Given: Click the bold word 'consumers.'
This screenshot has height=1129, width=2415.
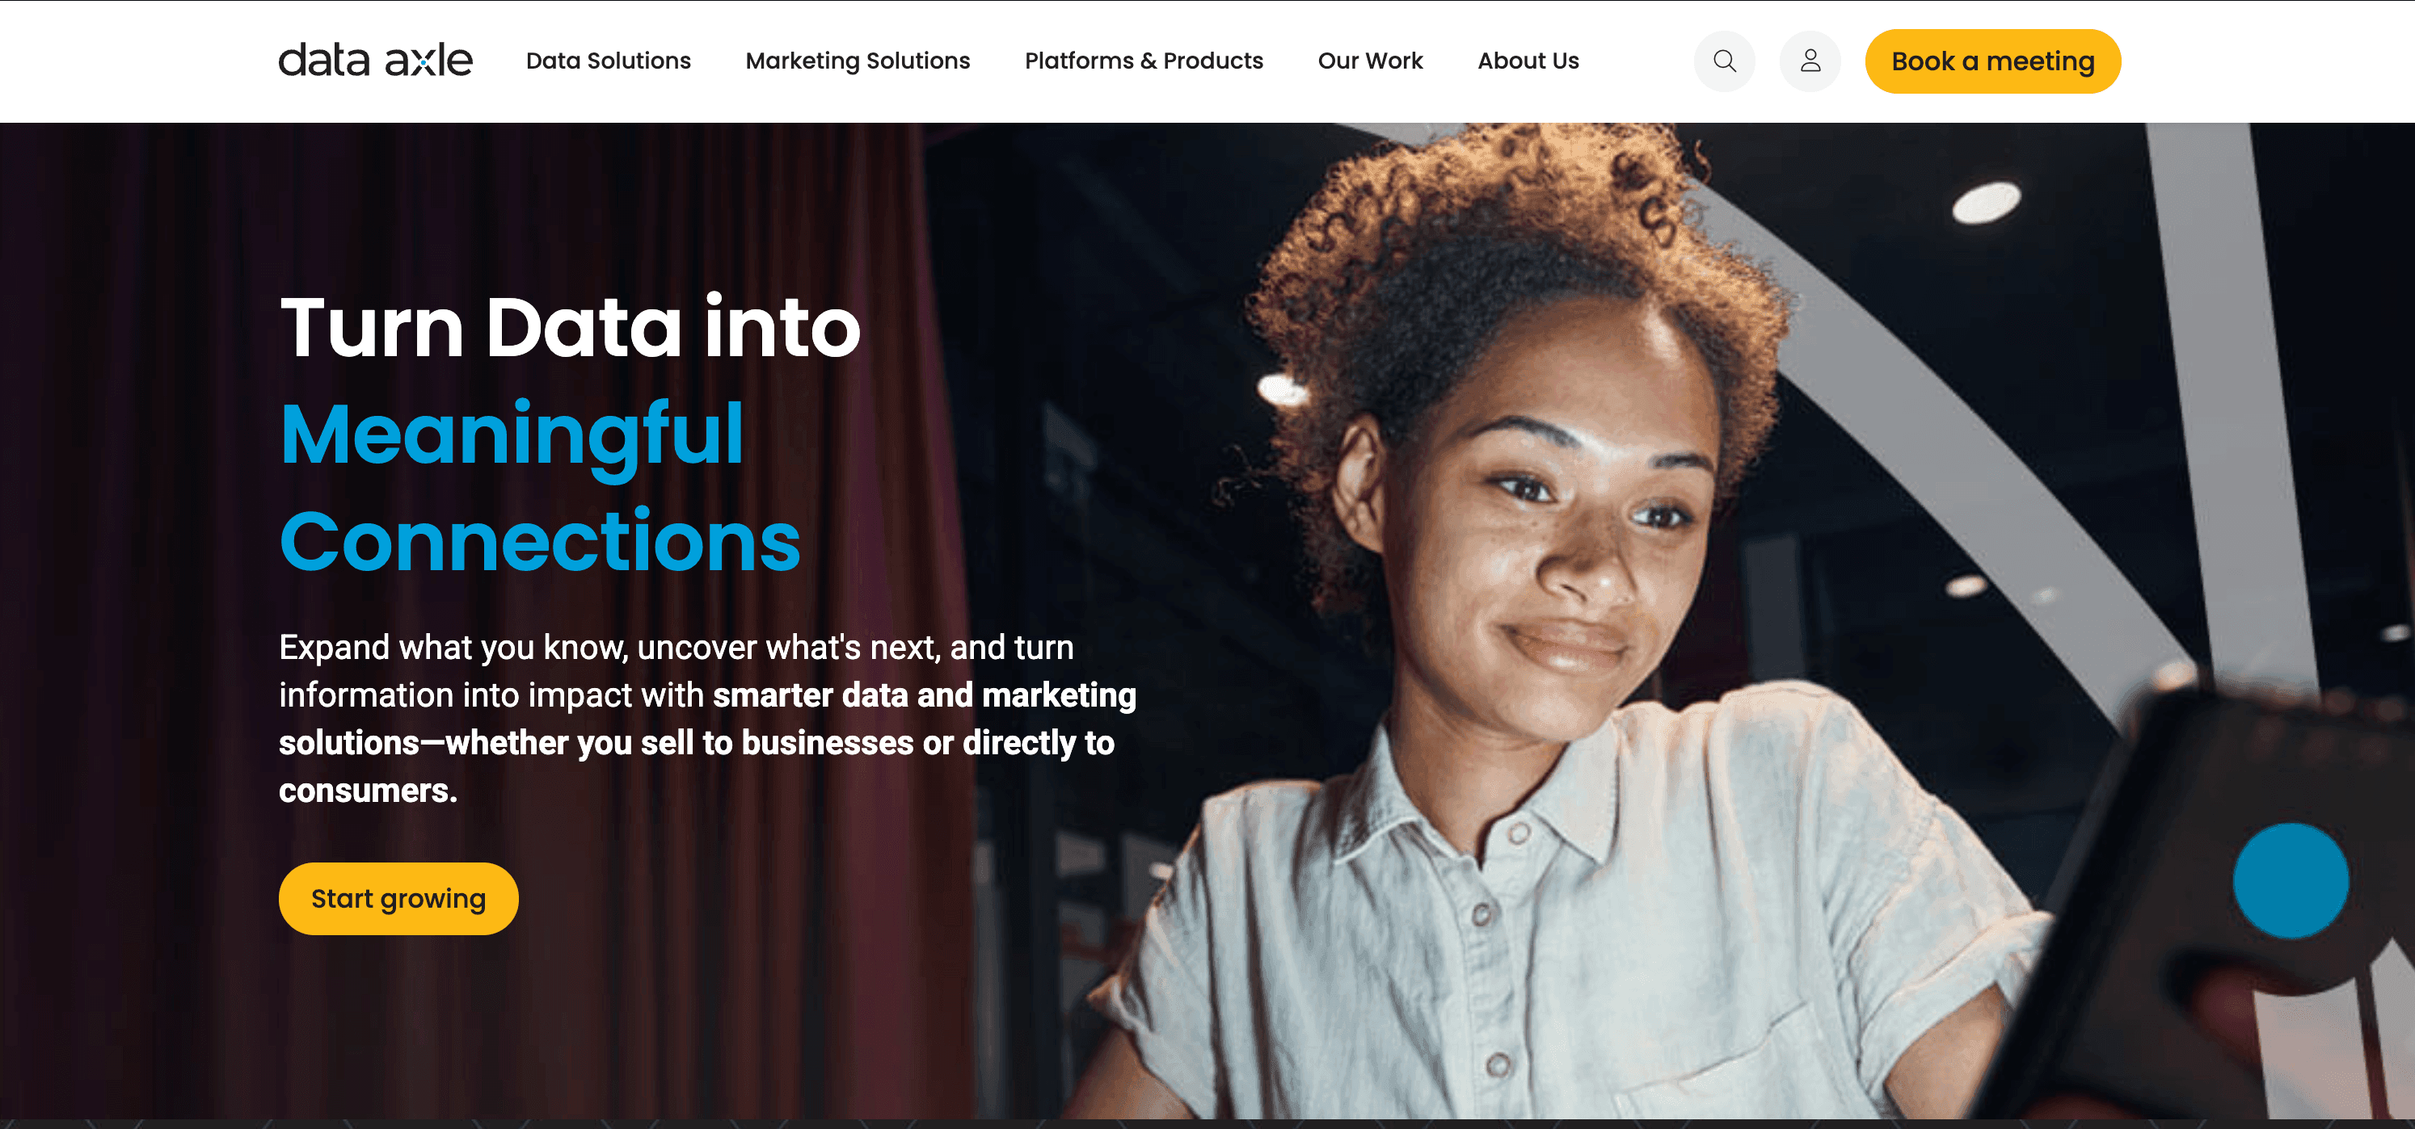Looking at the screenshot, I should 368,791.
